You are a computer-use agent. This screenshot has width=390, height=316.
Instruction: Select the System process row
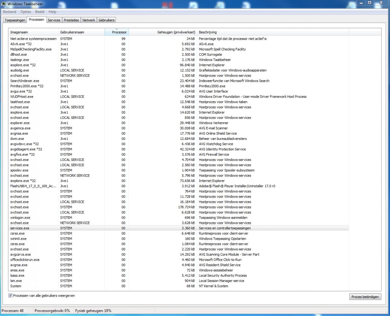click(x=179, y=286)
